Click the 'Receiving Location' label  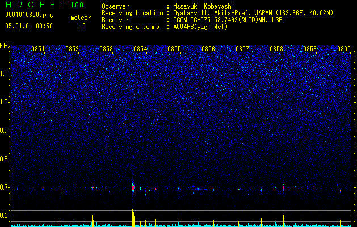pyautogui.click(x=132, y=13)
